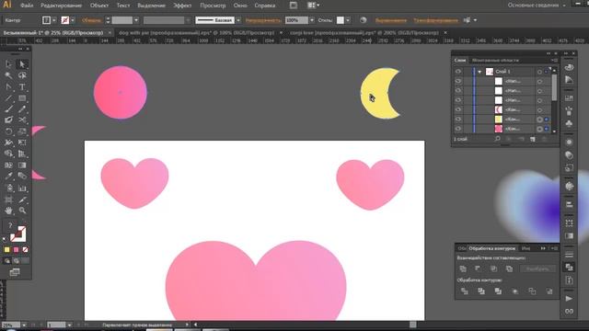Click Minus Back in Pathfinder panel
The image size is (589, 331).
549,291
